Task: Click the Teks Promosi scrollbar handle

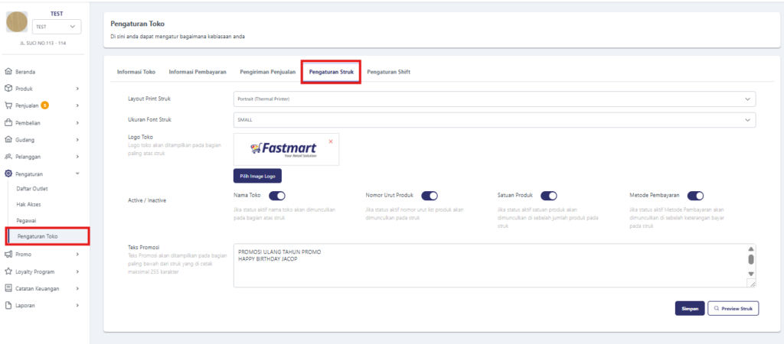Action: (751, 259)
